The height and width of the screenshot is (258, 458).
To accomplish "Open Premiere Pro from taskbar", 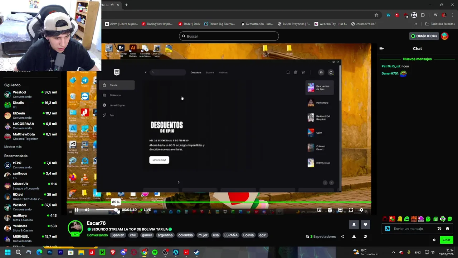I will point(60,252).
